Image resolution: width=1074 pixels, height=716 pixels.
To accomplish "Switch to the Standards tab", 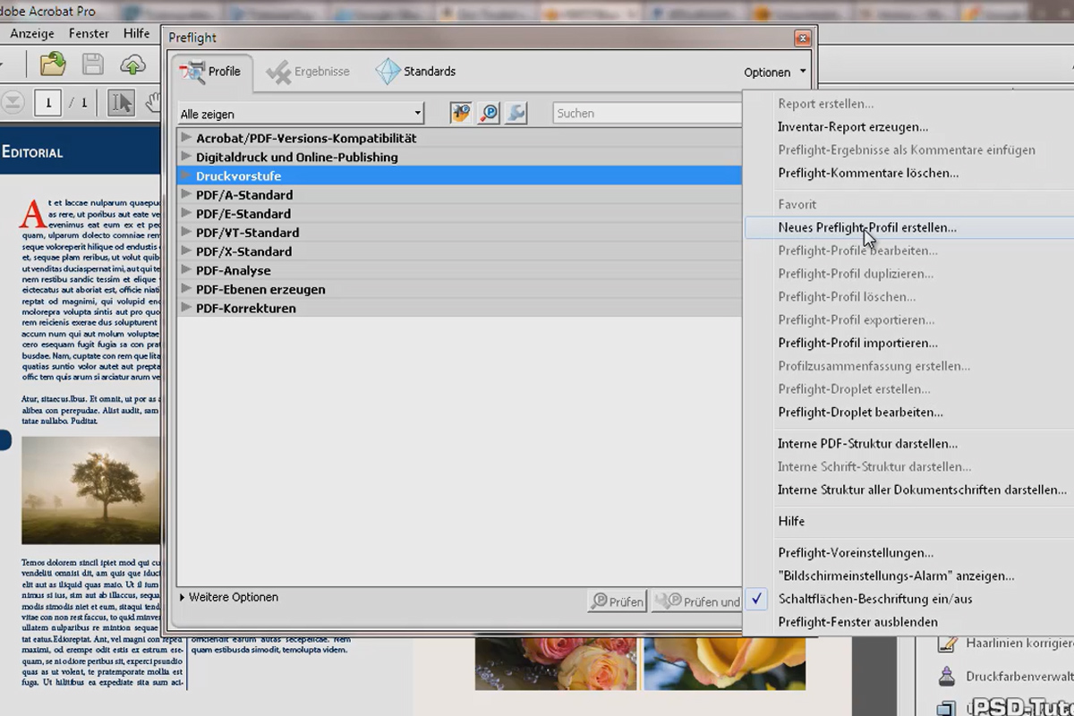I will [x=415, y=71].
